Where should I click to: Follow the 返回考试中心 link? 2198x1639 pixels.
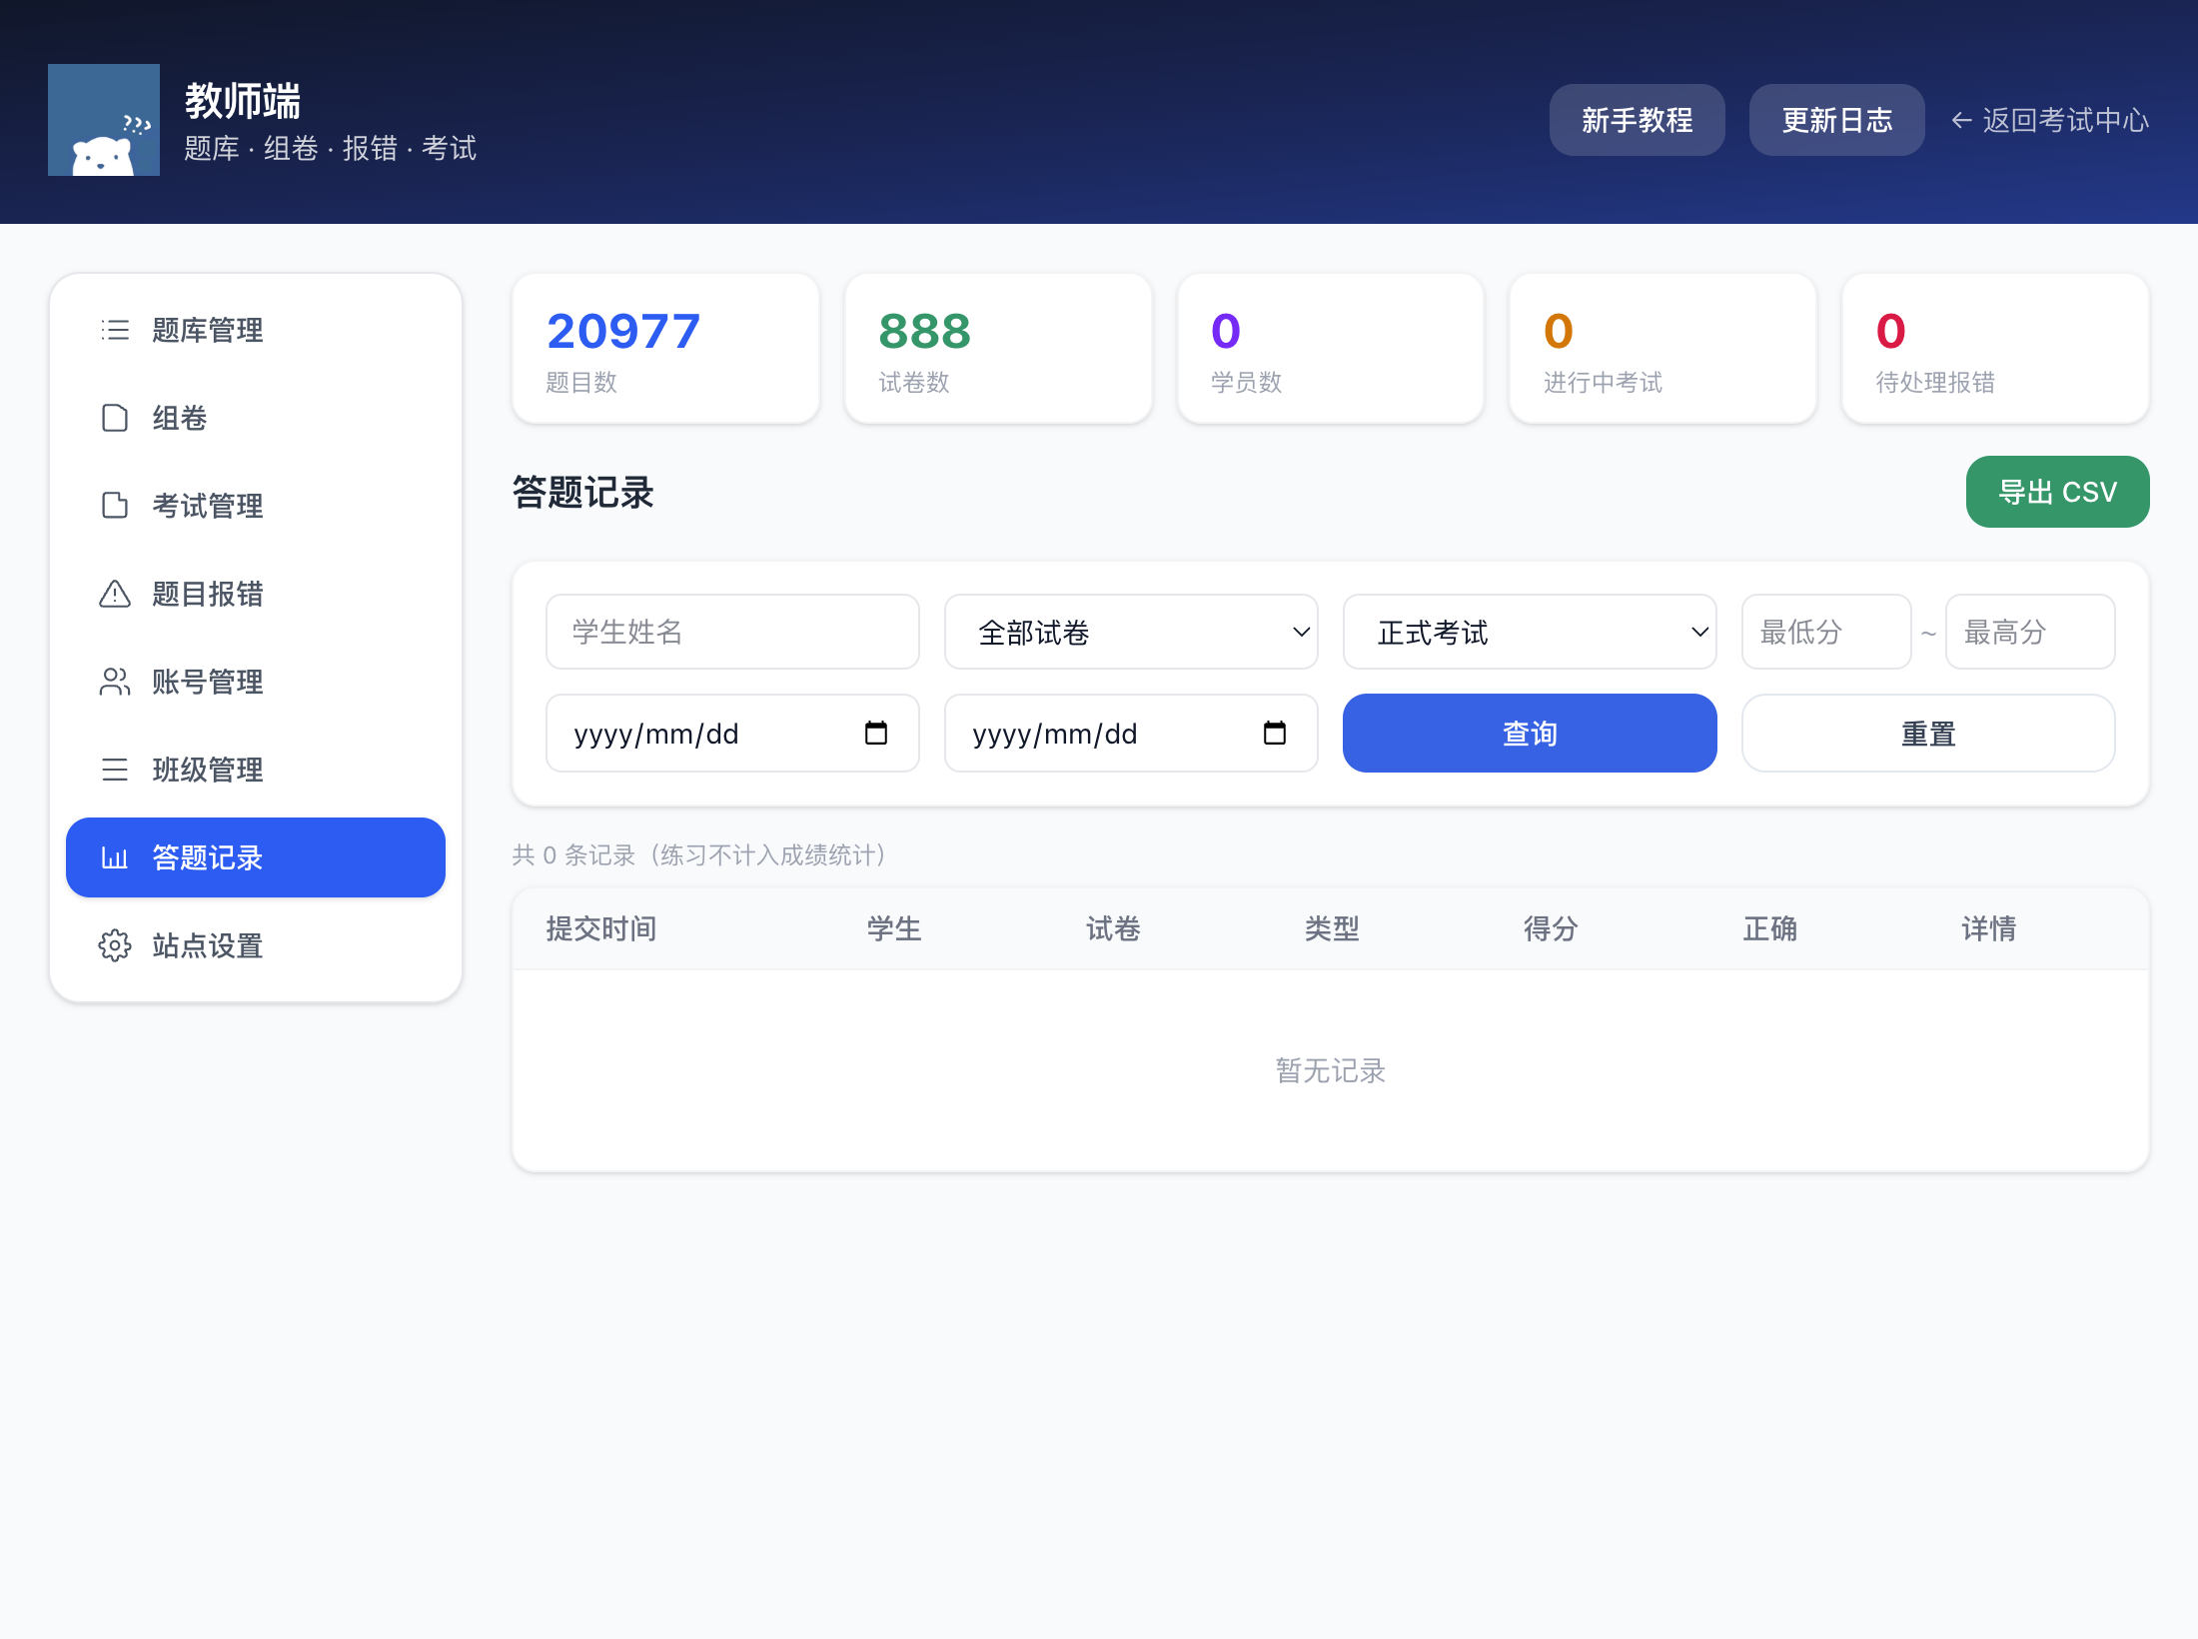[x=2049, y=120]
